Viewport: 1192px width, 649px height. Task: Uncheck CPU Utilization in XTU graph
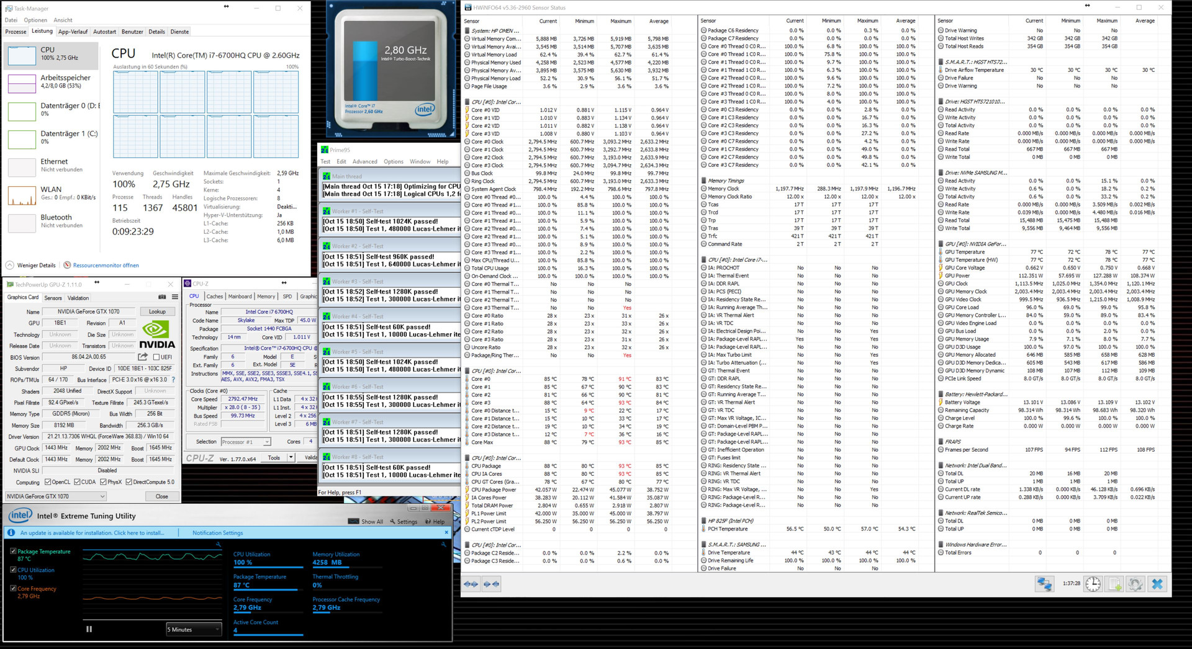click(13, 570)
